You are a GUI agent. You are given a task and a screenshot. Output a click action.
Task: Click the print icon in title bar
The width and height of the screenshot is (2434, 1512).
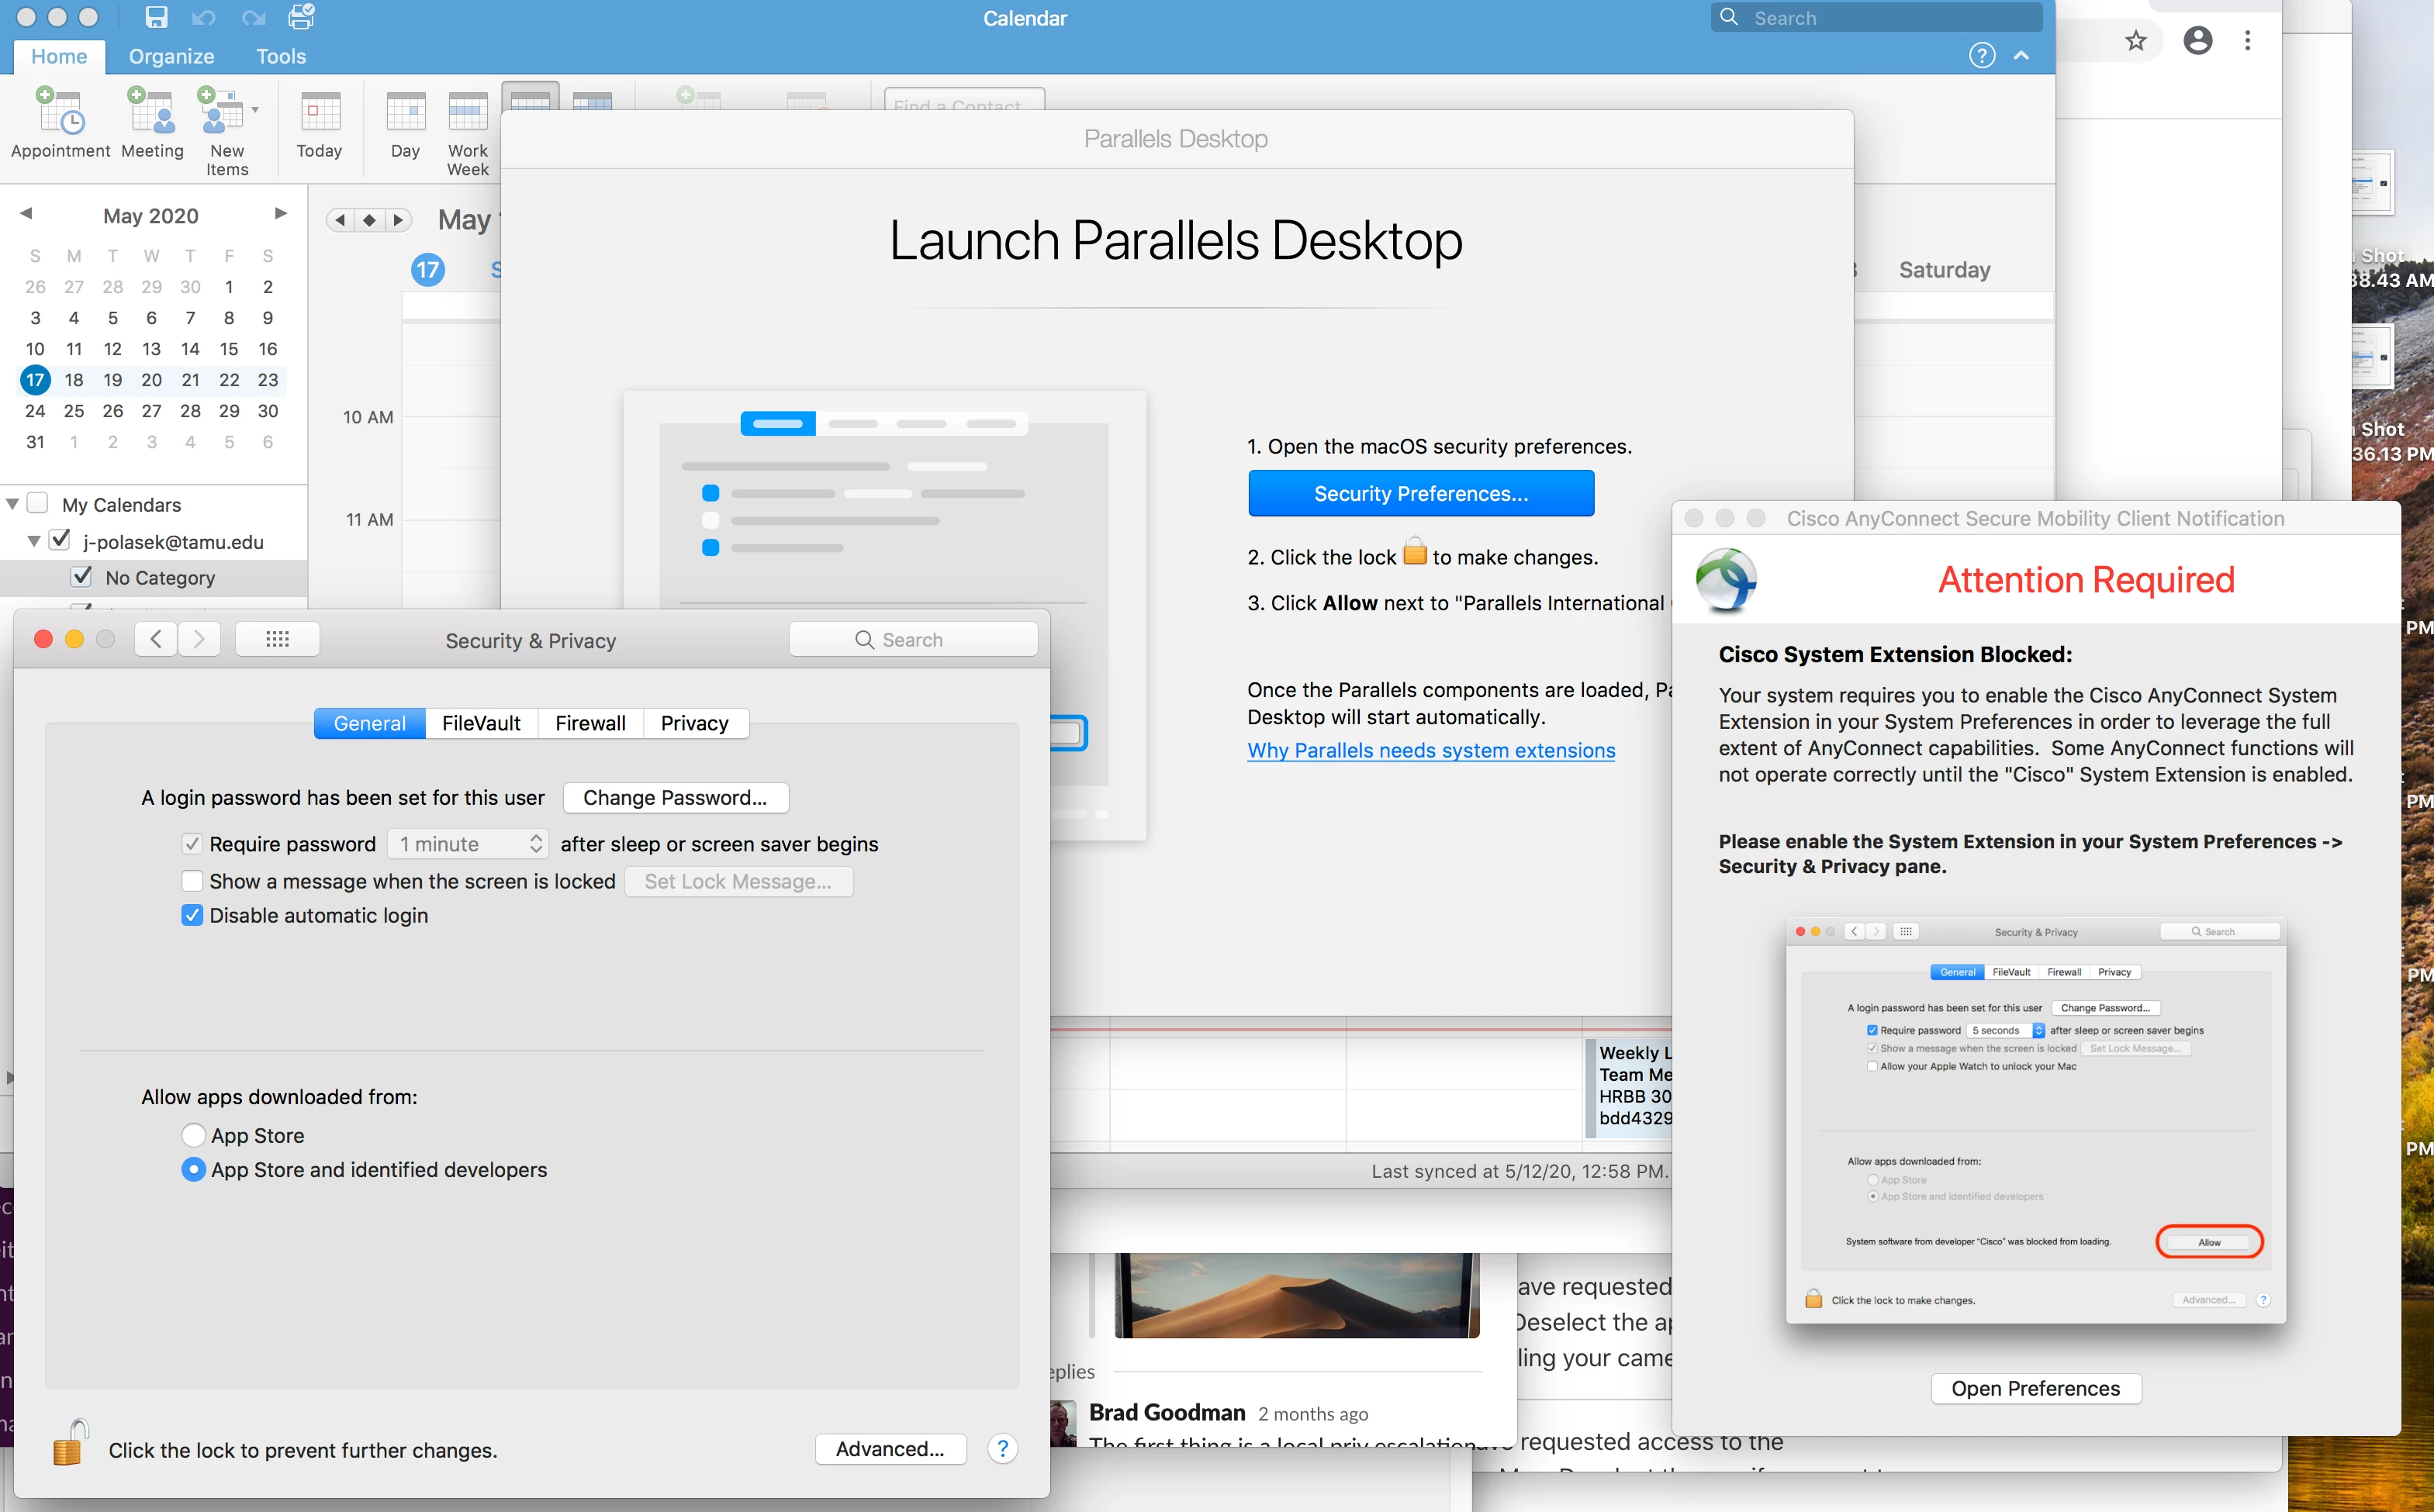(x=300, y=17)
